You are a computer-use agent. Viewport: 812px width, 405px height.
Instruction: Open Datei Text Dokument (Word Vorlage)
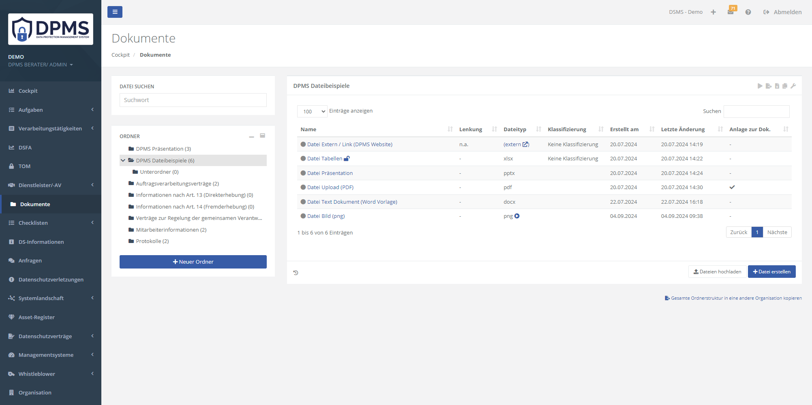[352, 202]
